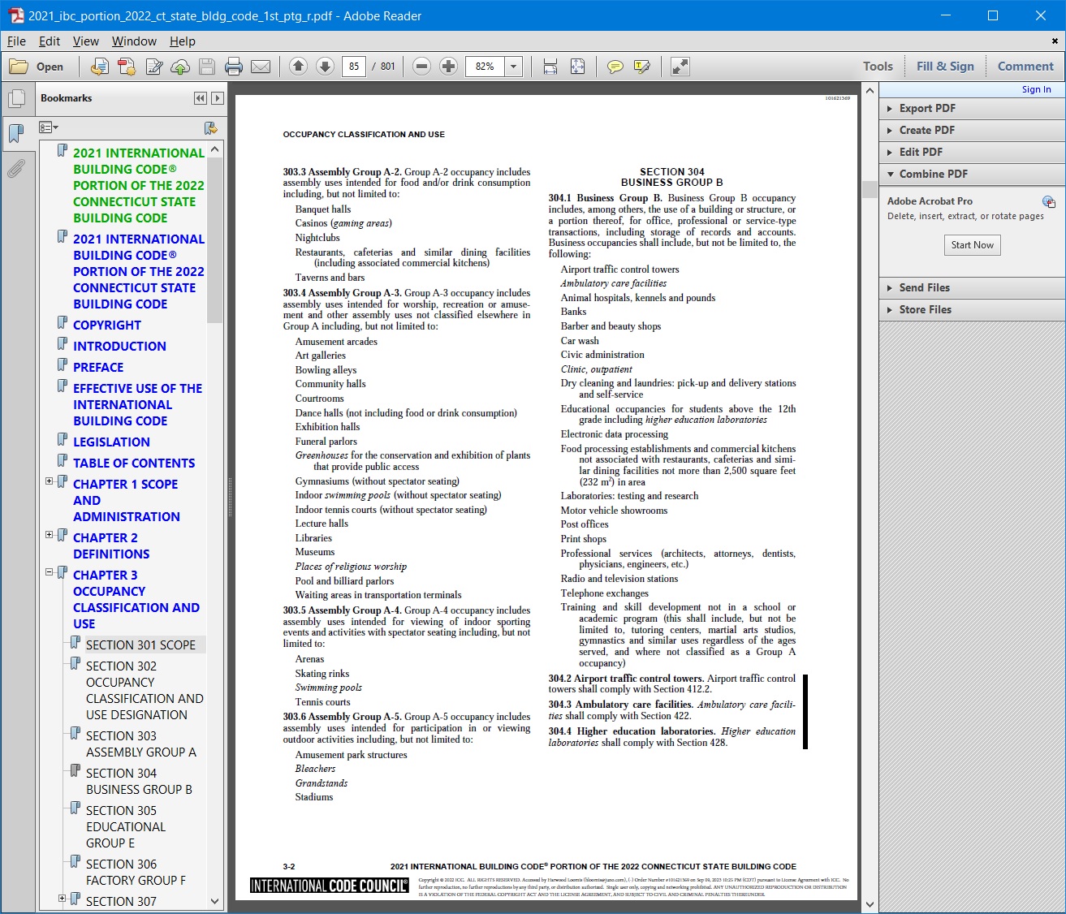Open the Attachments paperclip panel
The height and width of the screenshot is (914, 1066).
pos(16,169)
